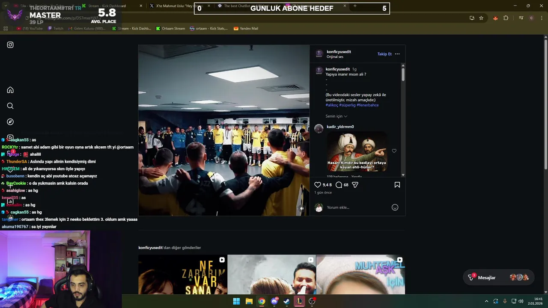Viewport: 548px width, 308px height.
Task: Click comment panel scrollbar thumb
Action: click(x=403, y=74)
